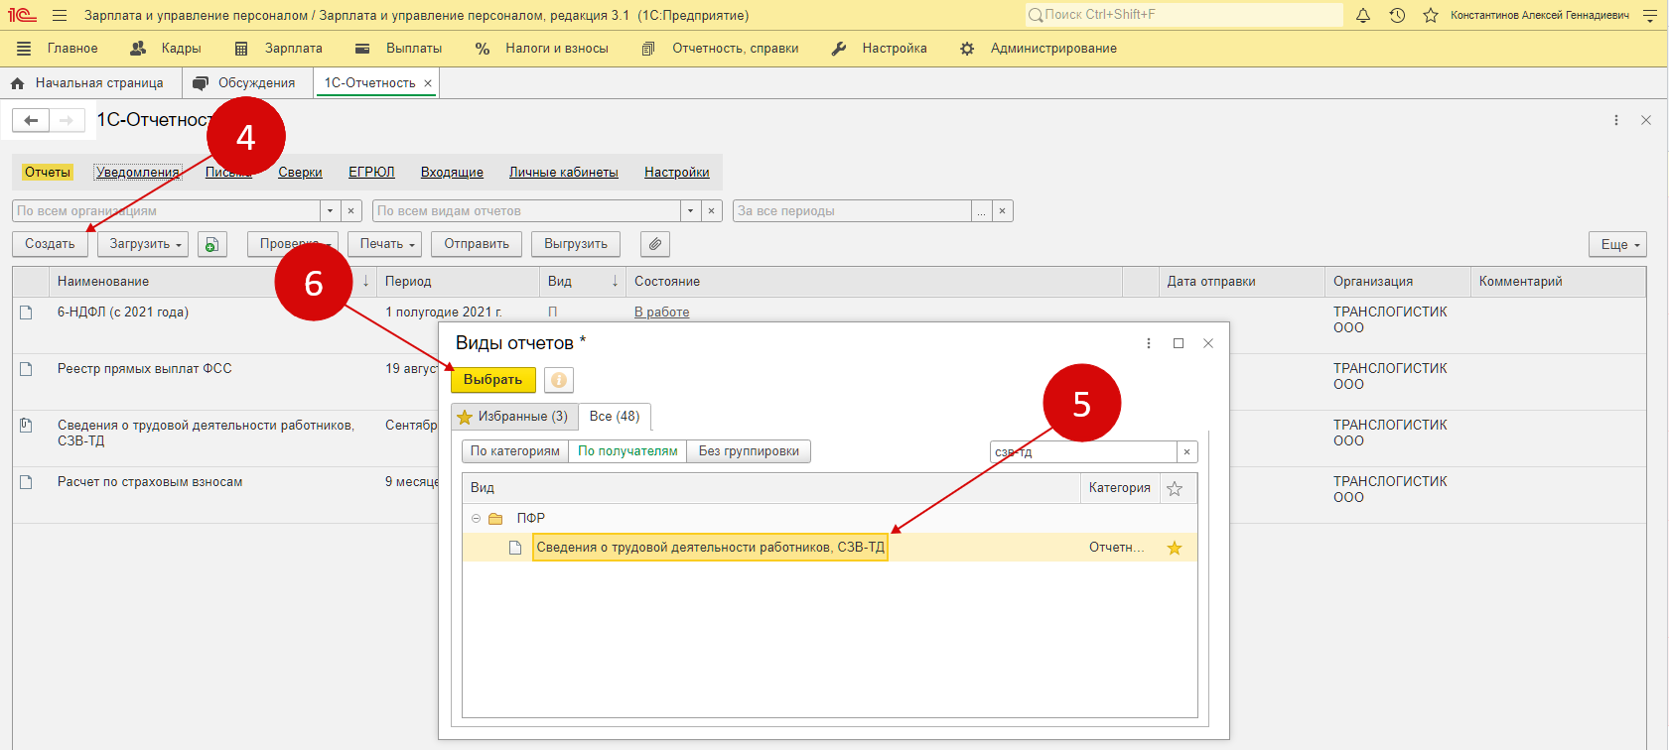Click the paperclip attachment icon
Image resolution: width=1669 pixels, height=750 pixels.
click(655, 244)
